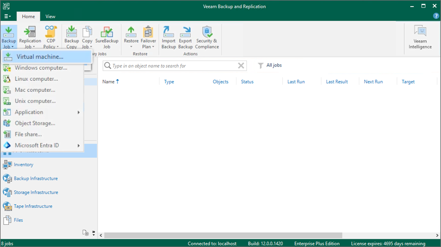Click 'Connected to: localhost' status text

point(212,244)
